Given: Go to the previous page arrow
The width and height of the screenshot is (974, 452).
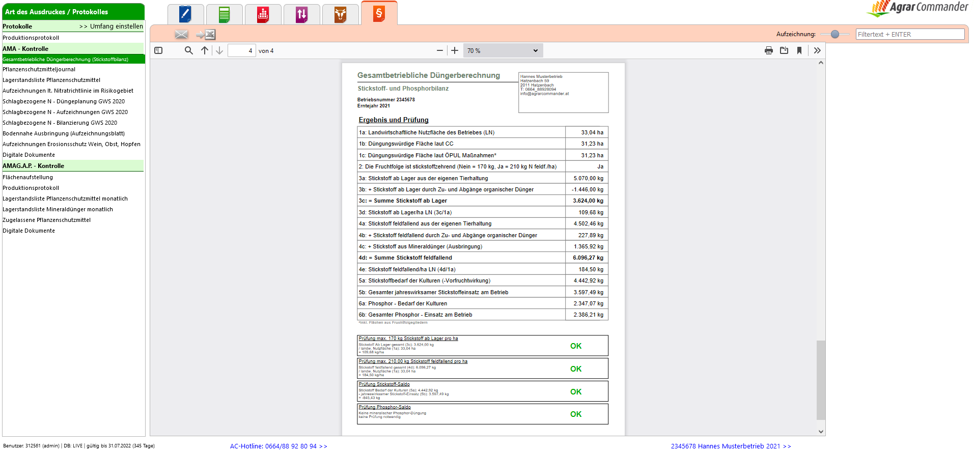Looking at the screenshot, I should 205,50.
